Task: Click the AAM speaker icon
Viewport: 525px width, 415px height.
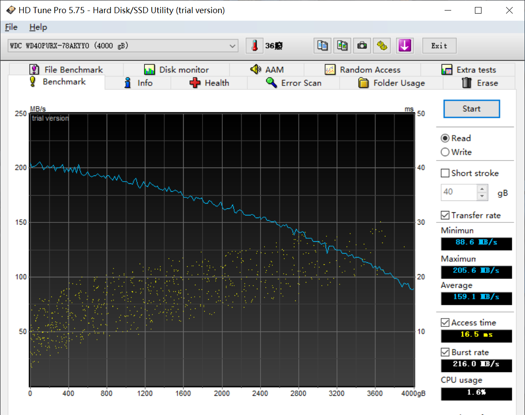Action: click(255, 69)
